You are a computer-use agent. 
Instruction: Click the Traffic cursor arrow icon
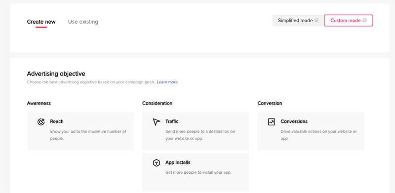coord(156,122)
